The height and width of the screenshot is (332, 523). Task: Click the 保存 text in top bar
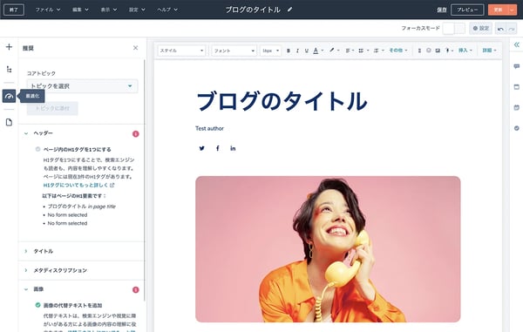442,10
